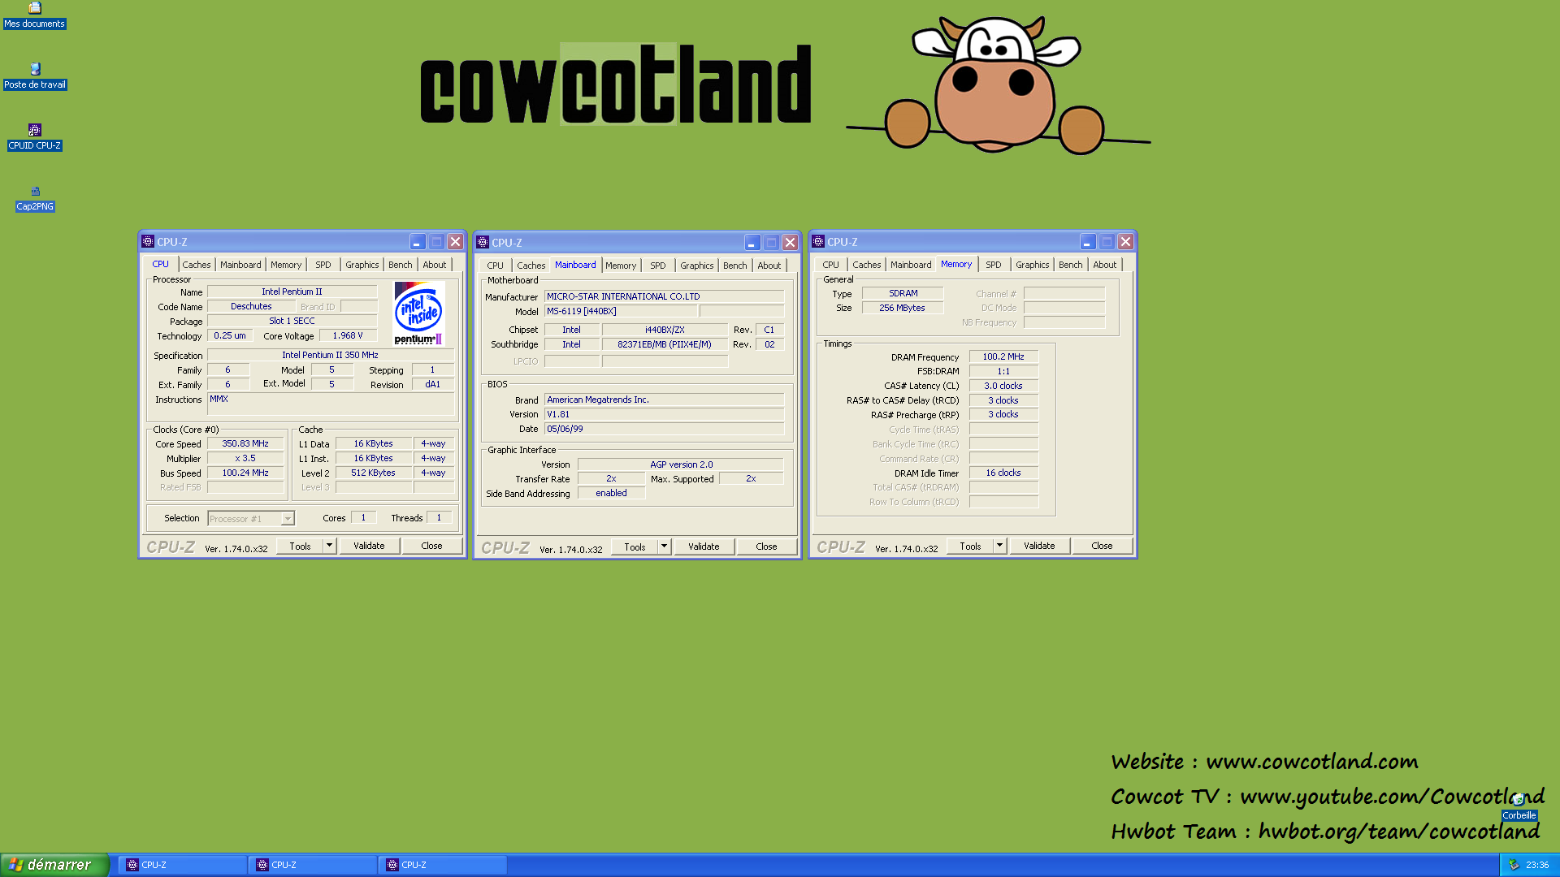This screenshot has height=877, width=1560.
Task: Click the DRAM Frequency 100.2 MHz value
Action: tap(1003, 356)
